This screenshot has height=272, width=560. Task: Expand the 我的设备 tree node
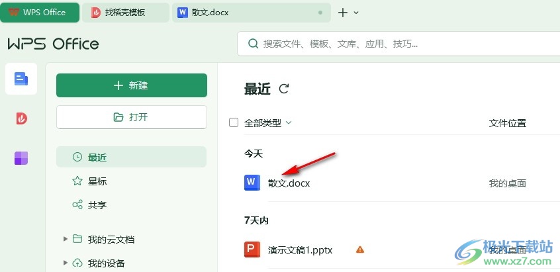click(x=66, y=263)
